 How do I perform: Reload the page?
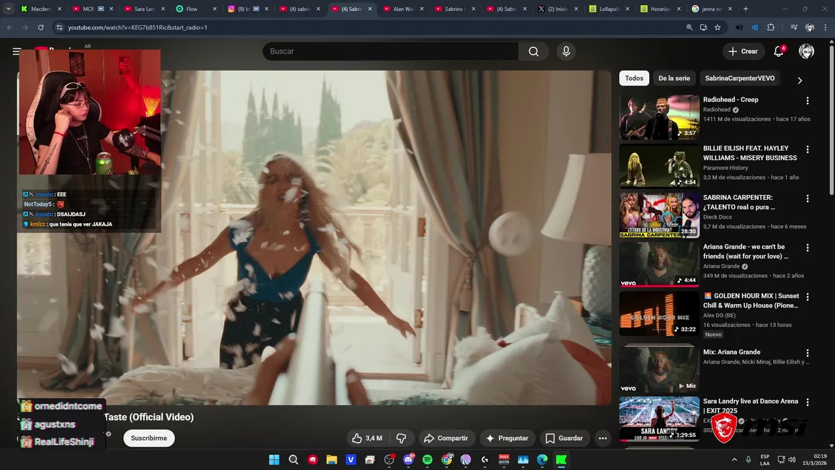pyautogui.click(x=40, y=27)
